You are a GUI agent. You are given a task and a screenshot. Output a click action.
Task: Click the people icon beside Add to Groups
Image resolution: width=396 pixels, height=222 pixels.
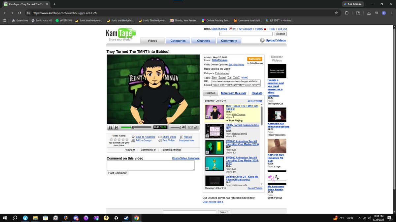pyautogui.click(x=133, y=140)
